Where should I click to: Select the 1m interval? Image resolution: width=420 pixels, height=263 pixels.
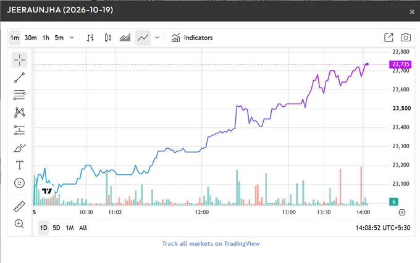(x=15, y=38)
